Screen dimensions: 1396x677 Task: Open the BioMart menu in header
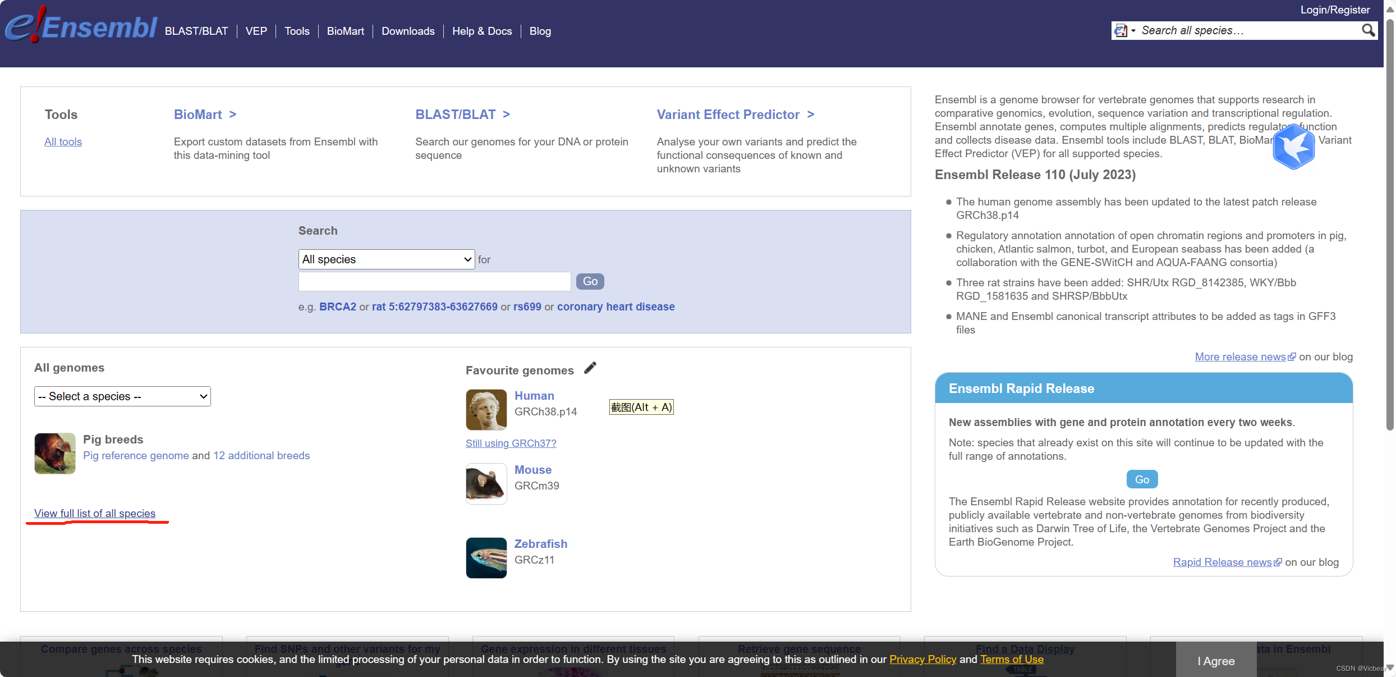pos(345,31)
